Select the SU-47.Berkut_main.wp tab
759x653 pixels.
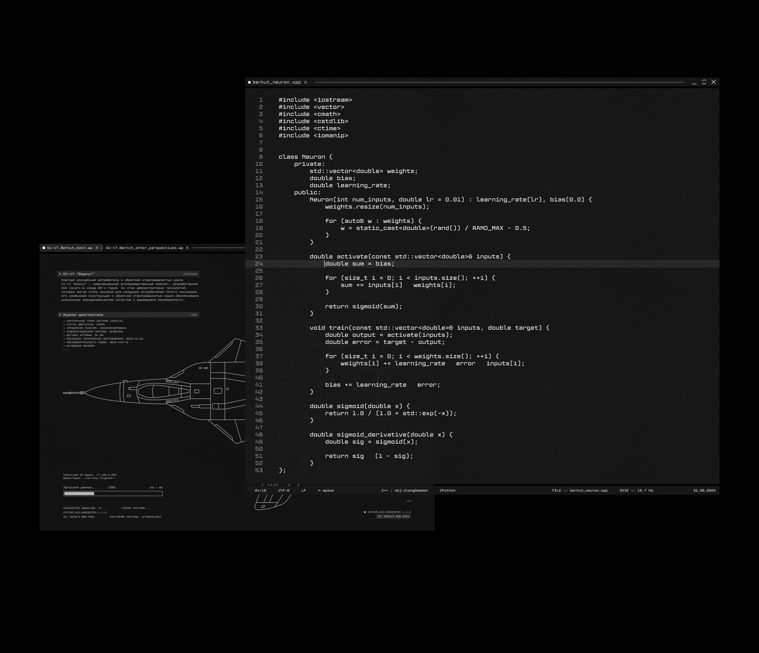70,248
